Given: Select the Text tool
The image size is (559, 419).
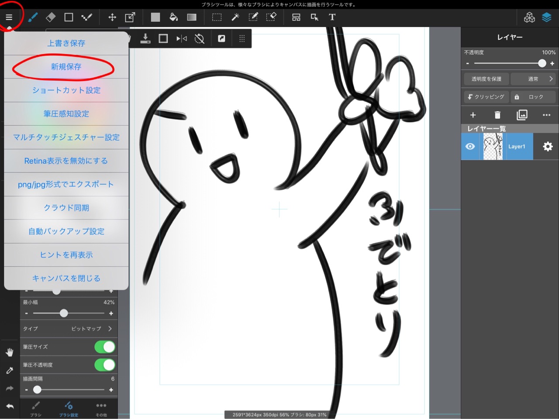Looking at the screenshot, I should 332,17.
